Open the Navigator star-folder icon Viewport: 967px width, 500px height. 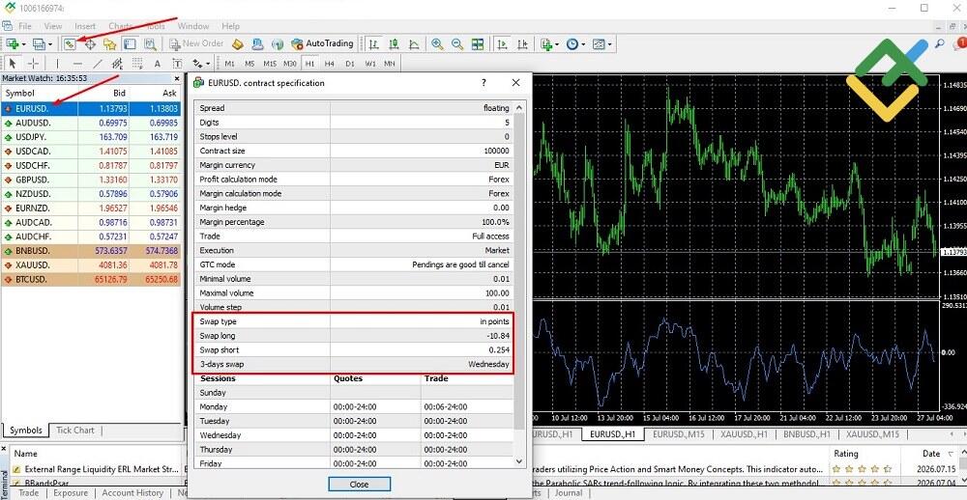(110, 43)
